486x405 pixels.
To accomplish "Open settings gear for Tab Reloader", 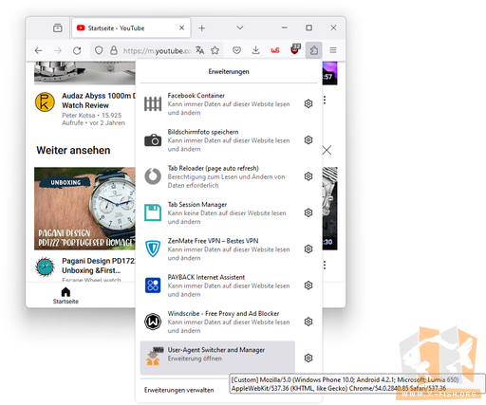I will pos(308,176).
